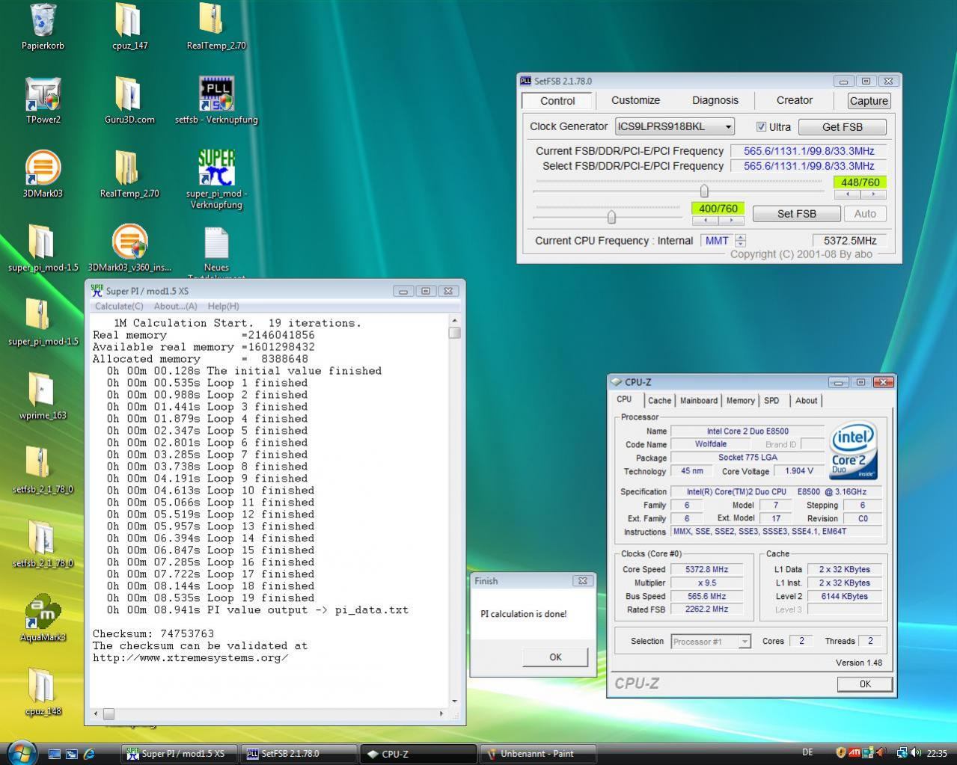
Task: Switch to SetFSB Control tab
Action: point(557,101)
